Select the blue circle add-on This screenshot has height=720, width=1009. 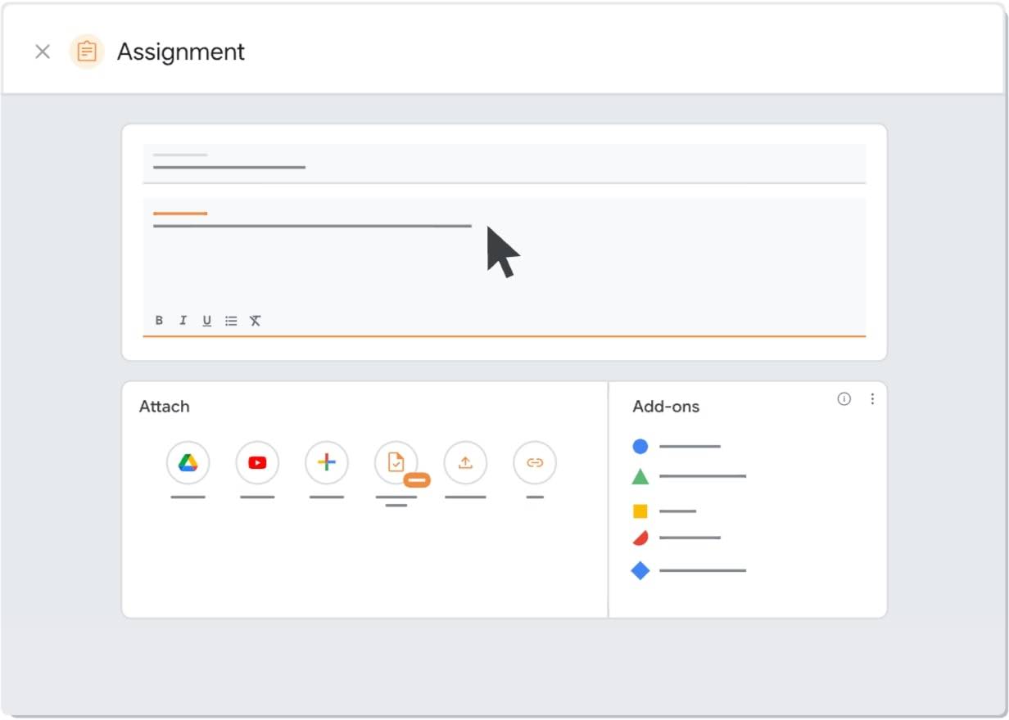tap(640, 447)
